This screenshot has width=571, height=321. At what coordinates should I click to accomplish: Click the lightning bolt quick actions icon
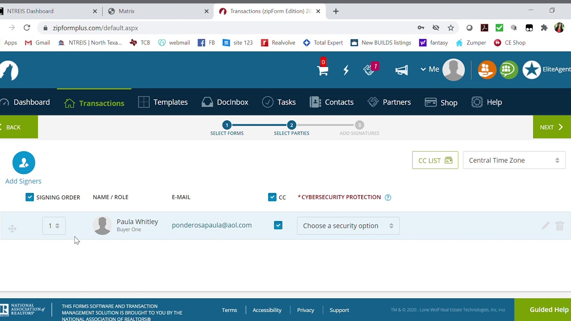346,70
